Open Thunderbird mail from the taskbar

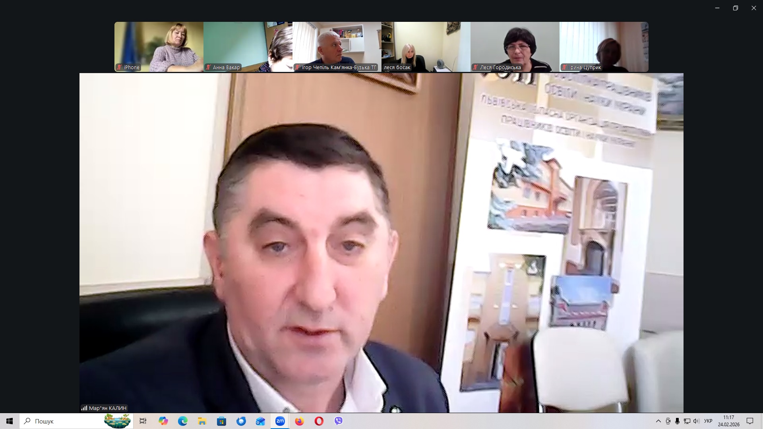(241, 421)
